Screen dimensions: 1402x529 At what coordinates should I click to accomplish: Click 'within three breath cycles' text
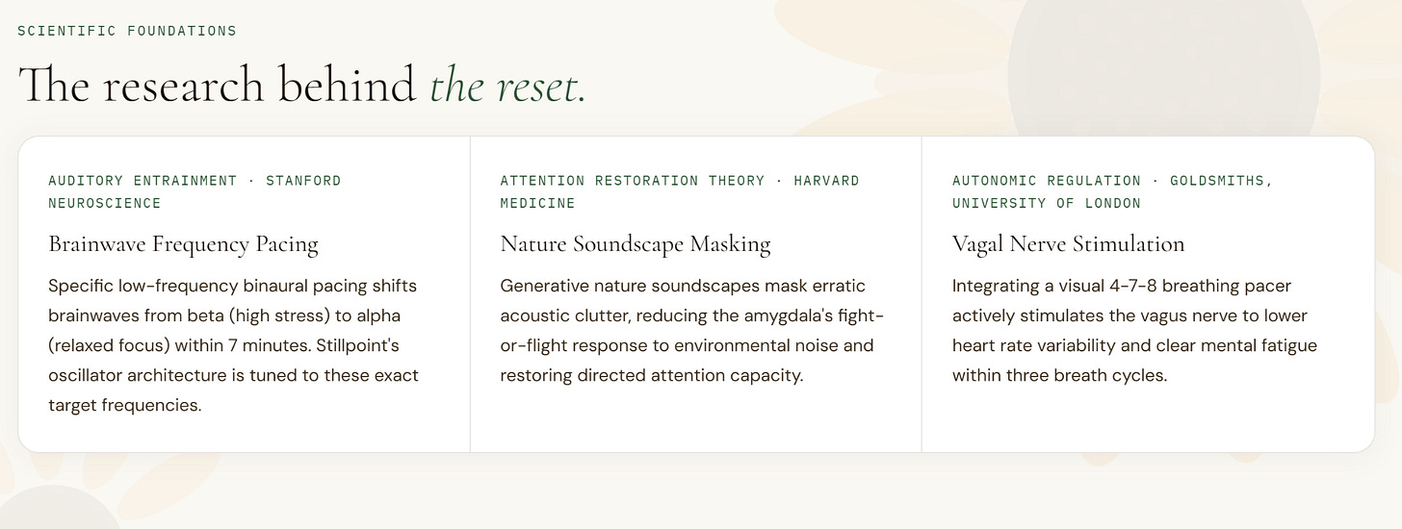pos(1059,375)
